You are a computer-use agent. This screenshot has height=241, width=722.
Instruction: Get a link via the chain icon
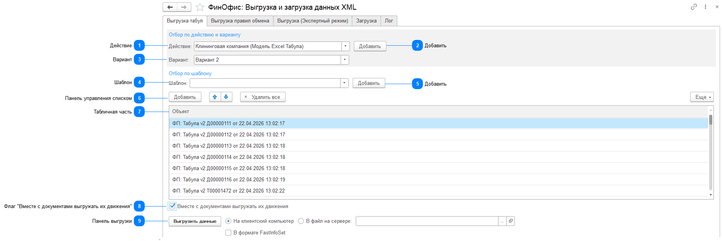click(x=694, y=7)
